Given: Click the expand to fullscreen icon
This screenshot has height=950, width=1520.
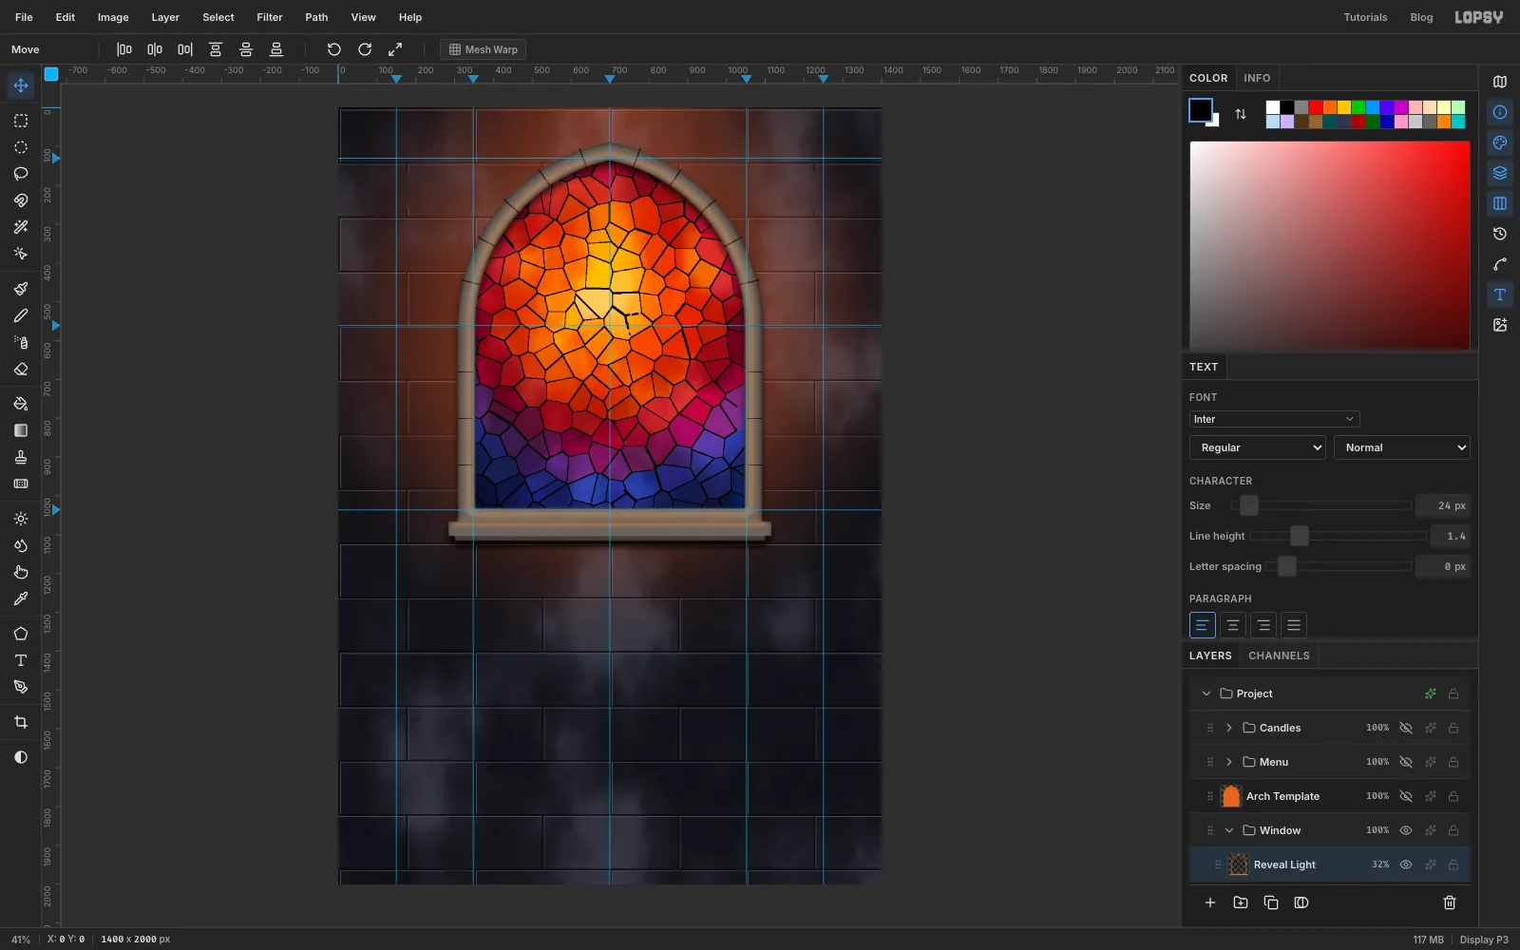Looking at the screenshot, I should pos(395,49).
